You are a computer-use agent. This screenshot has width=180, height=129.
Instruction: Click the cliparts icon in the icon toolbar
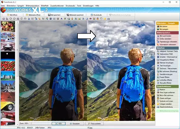[x=98, y=18]
